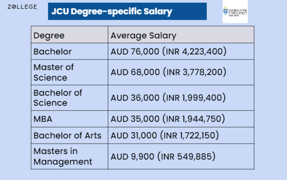The image size is (287, 180).
Task: Click the Bachelor of Arts cell
Action: pos(70,136)
